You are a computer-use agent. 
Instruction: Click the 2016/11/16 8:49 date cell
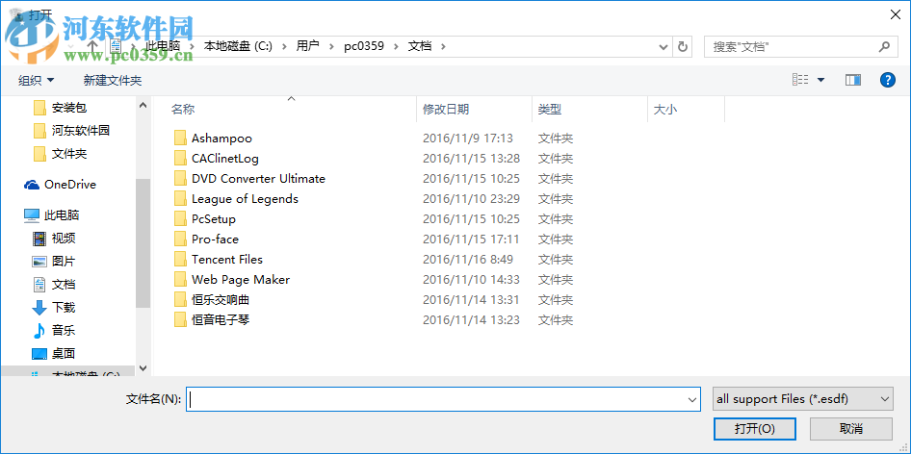pos(468,260)
